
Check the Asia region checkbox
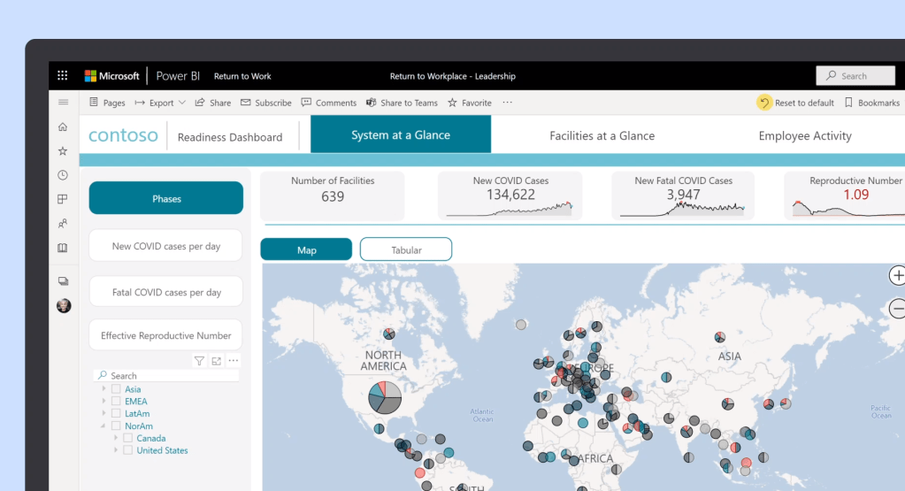(x=116, y=389)
